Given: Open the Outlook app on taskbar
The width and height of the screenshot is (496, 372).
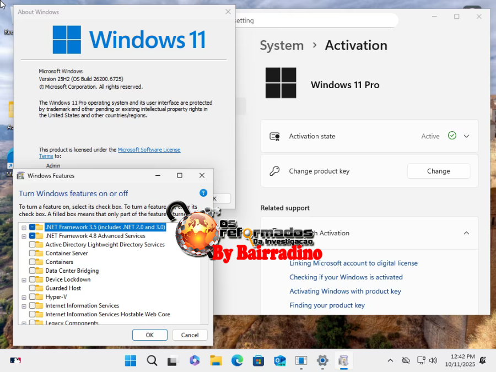Looking at the screenshot, I should click(280, 361).
